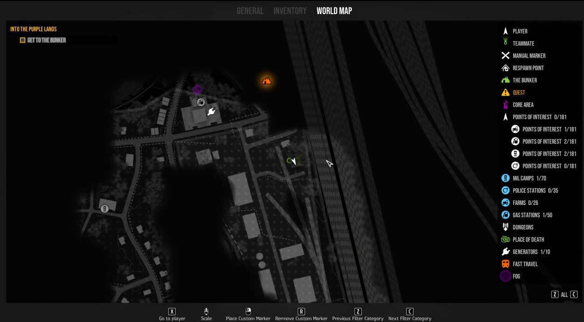Toggle the Place of Death legend icon

(x=505, y=240)
